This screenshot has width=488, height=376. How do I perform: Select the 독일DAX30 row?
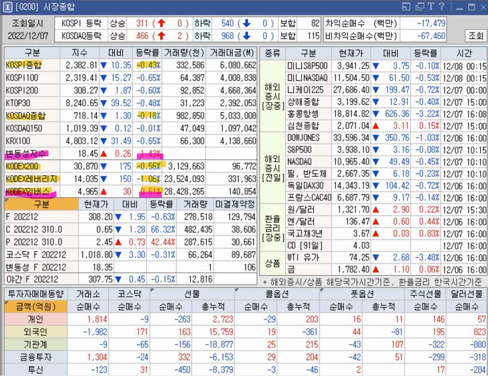386,186
